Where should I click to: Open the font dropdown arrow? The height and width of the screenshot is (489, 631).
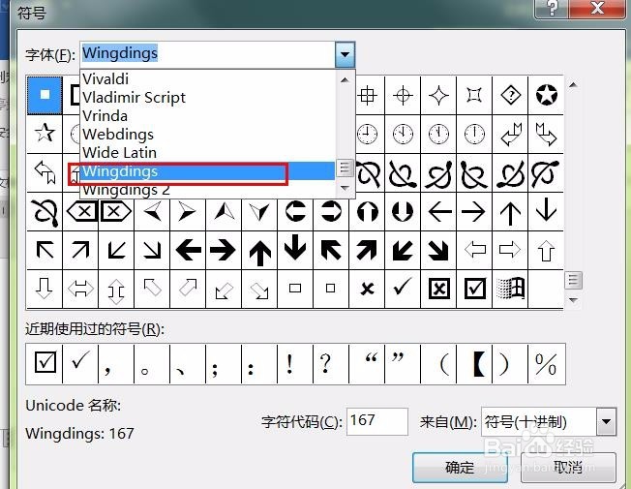point(345,54)
